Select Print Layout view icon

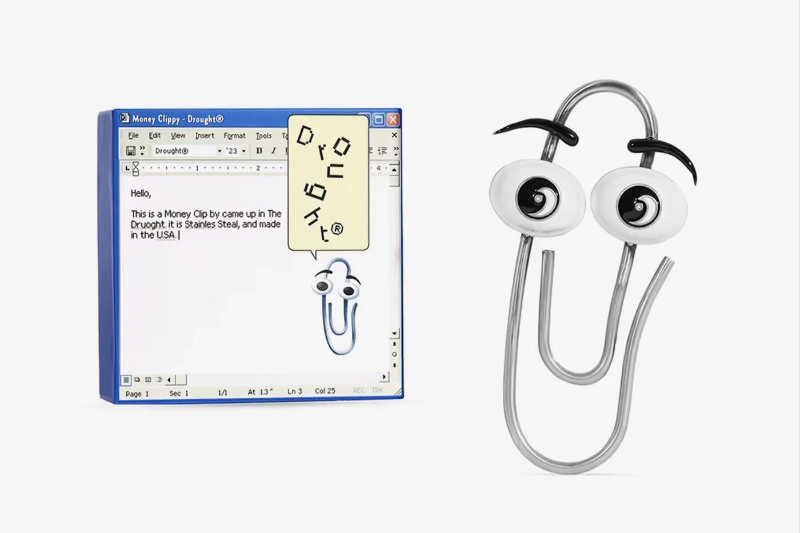[x=148, y=379]
